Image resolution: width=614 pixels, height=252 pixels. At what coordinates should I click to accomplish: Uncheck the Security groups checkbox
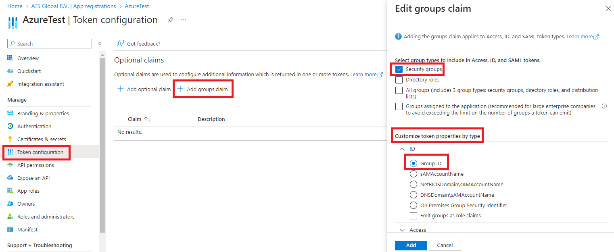[399, 69]
